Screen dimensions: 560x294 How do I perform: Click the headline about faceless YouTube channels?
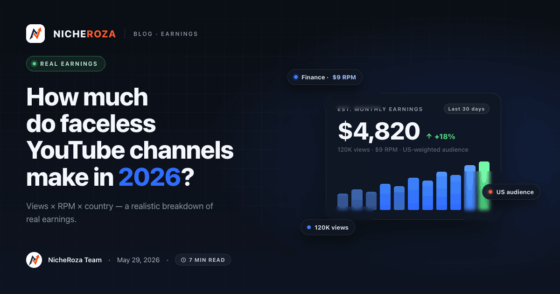(130, 138)
